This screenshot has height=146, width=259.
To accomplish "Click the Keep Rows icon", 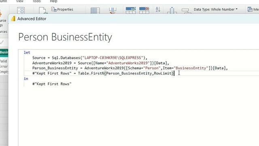I will [x=131, y=10].
